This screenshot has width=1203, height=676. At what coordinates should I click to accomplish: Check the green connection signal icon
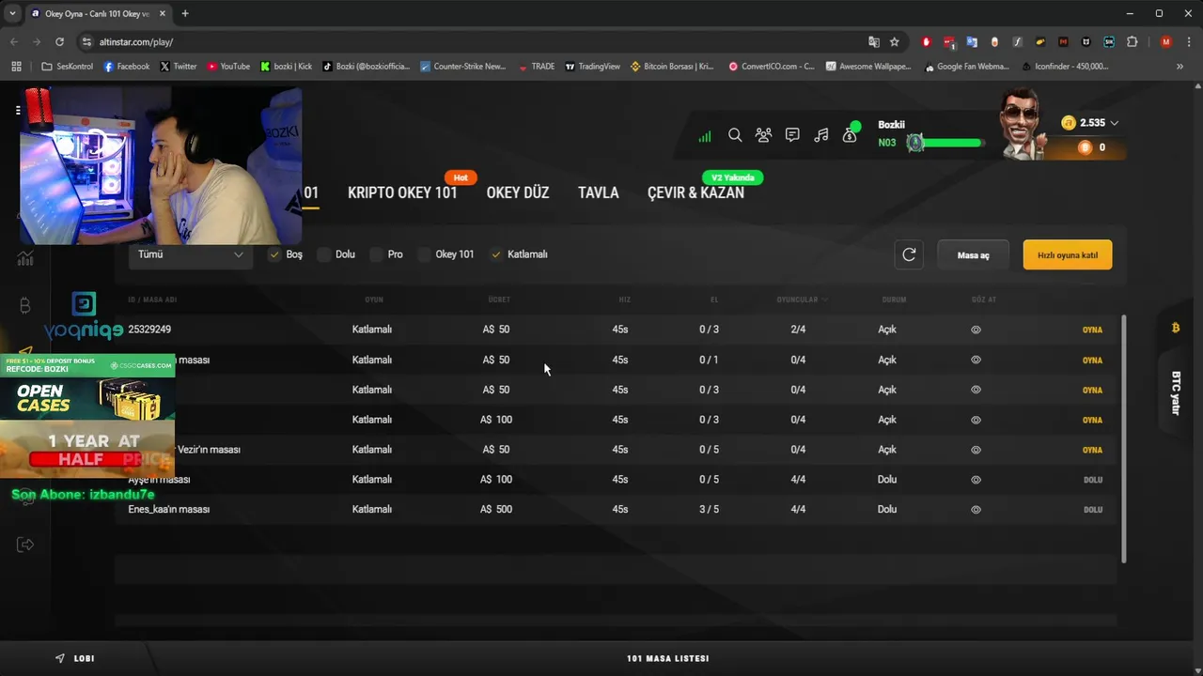point(705,137)
